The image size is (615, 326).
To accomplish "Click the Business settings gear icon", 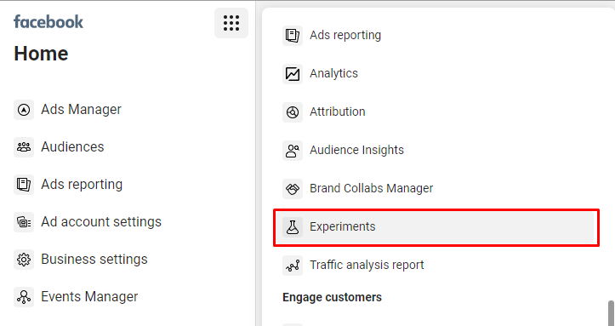I will 24,260.
